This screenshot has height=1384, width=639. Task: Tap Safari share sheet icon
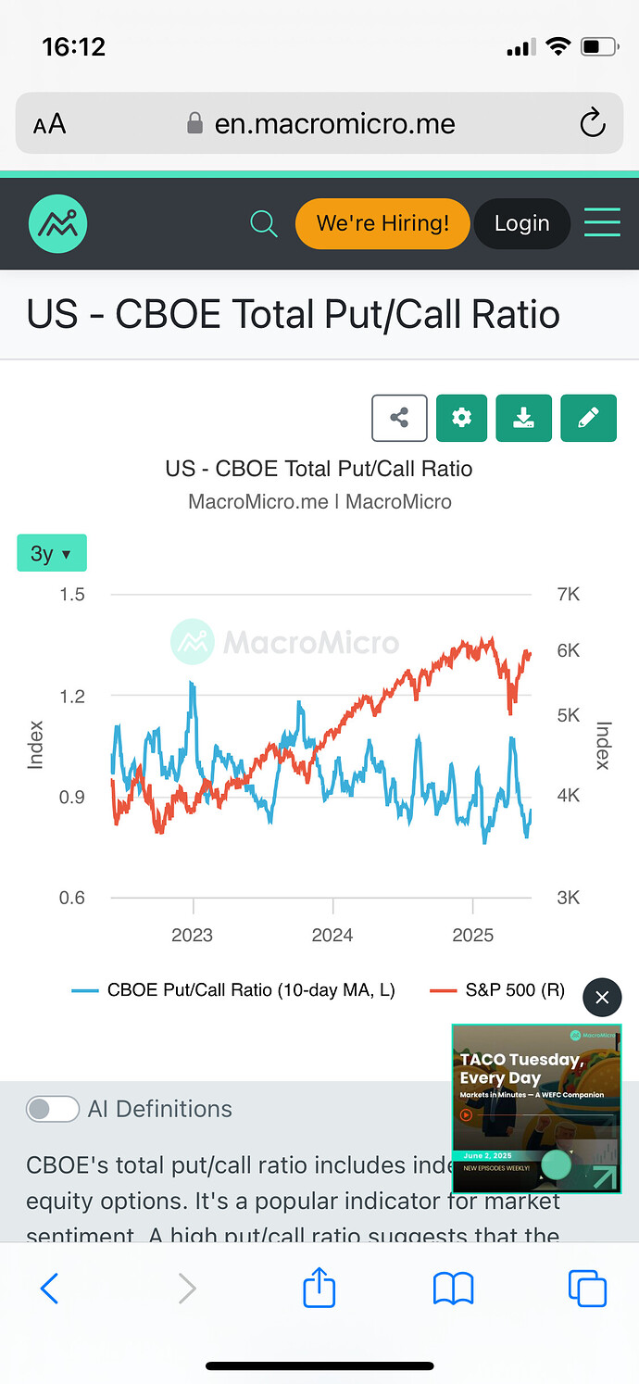pos(319,1288)
